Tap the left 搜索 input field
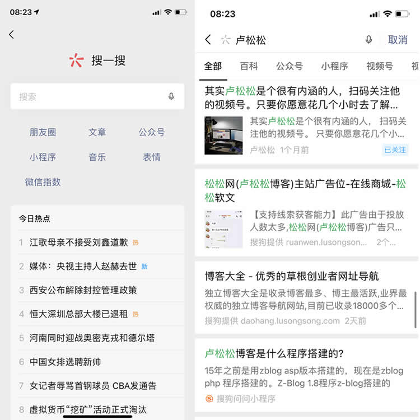 [x=97, y=96]
